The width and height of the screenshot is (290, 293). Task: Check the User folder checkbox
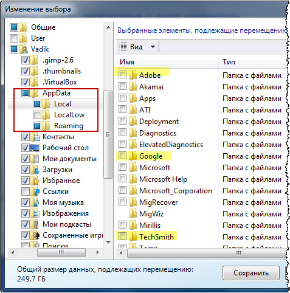point(14,38)
